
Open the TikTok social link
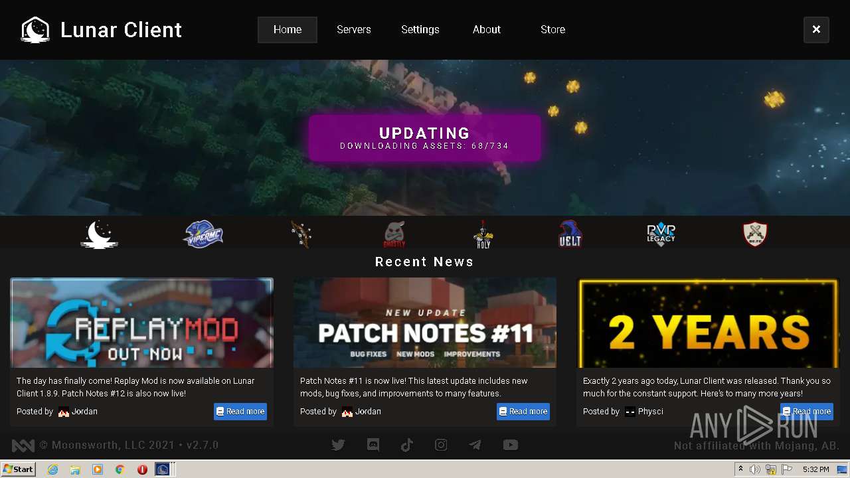tap(407, 445)
